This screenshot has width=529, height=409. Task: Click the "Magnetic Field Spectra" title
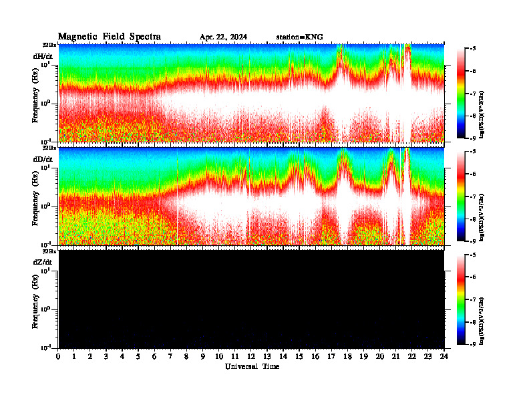coord(110,37)
